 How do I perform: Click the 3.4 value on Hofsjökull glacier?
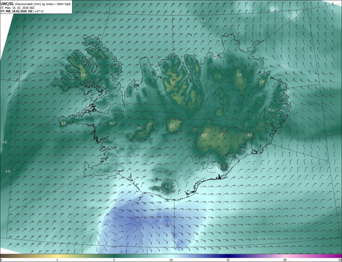172,126
